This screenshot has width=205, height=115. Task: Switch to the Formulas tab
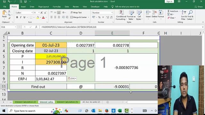pyautogui.click(x=57, y=7)
